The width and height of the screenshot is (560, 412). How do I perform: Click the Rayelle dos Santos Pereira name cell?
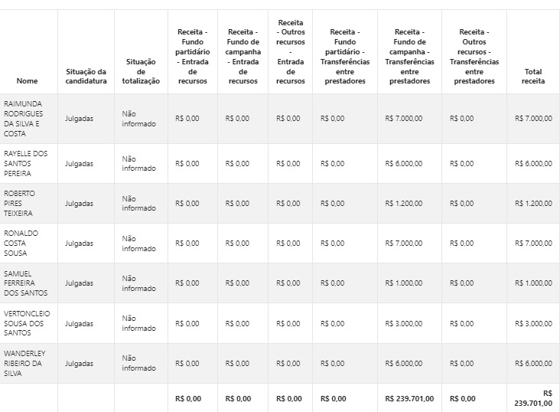tap(26, 163)
